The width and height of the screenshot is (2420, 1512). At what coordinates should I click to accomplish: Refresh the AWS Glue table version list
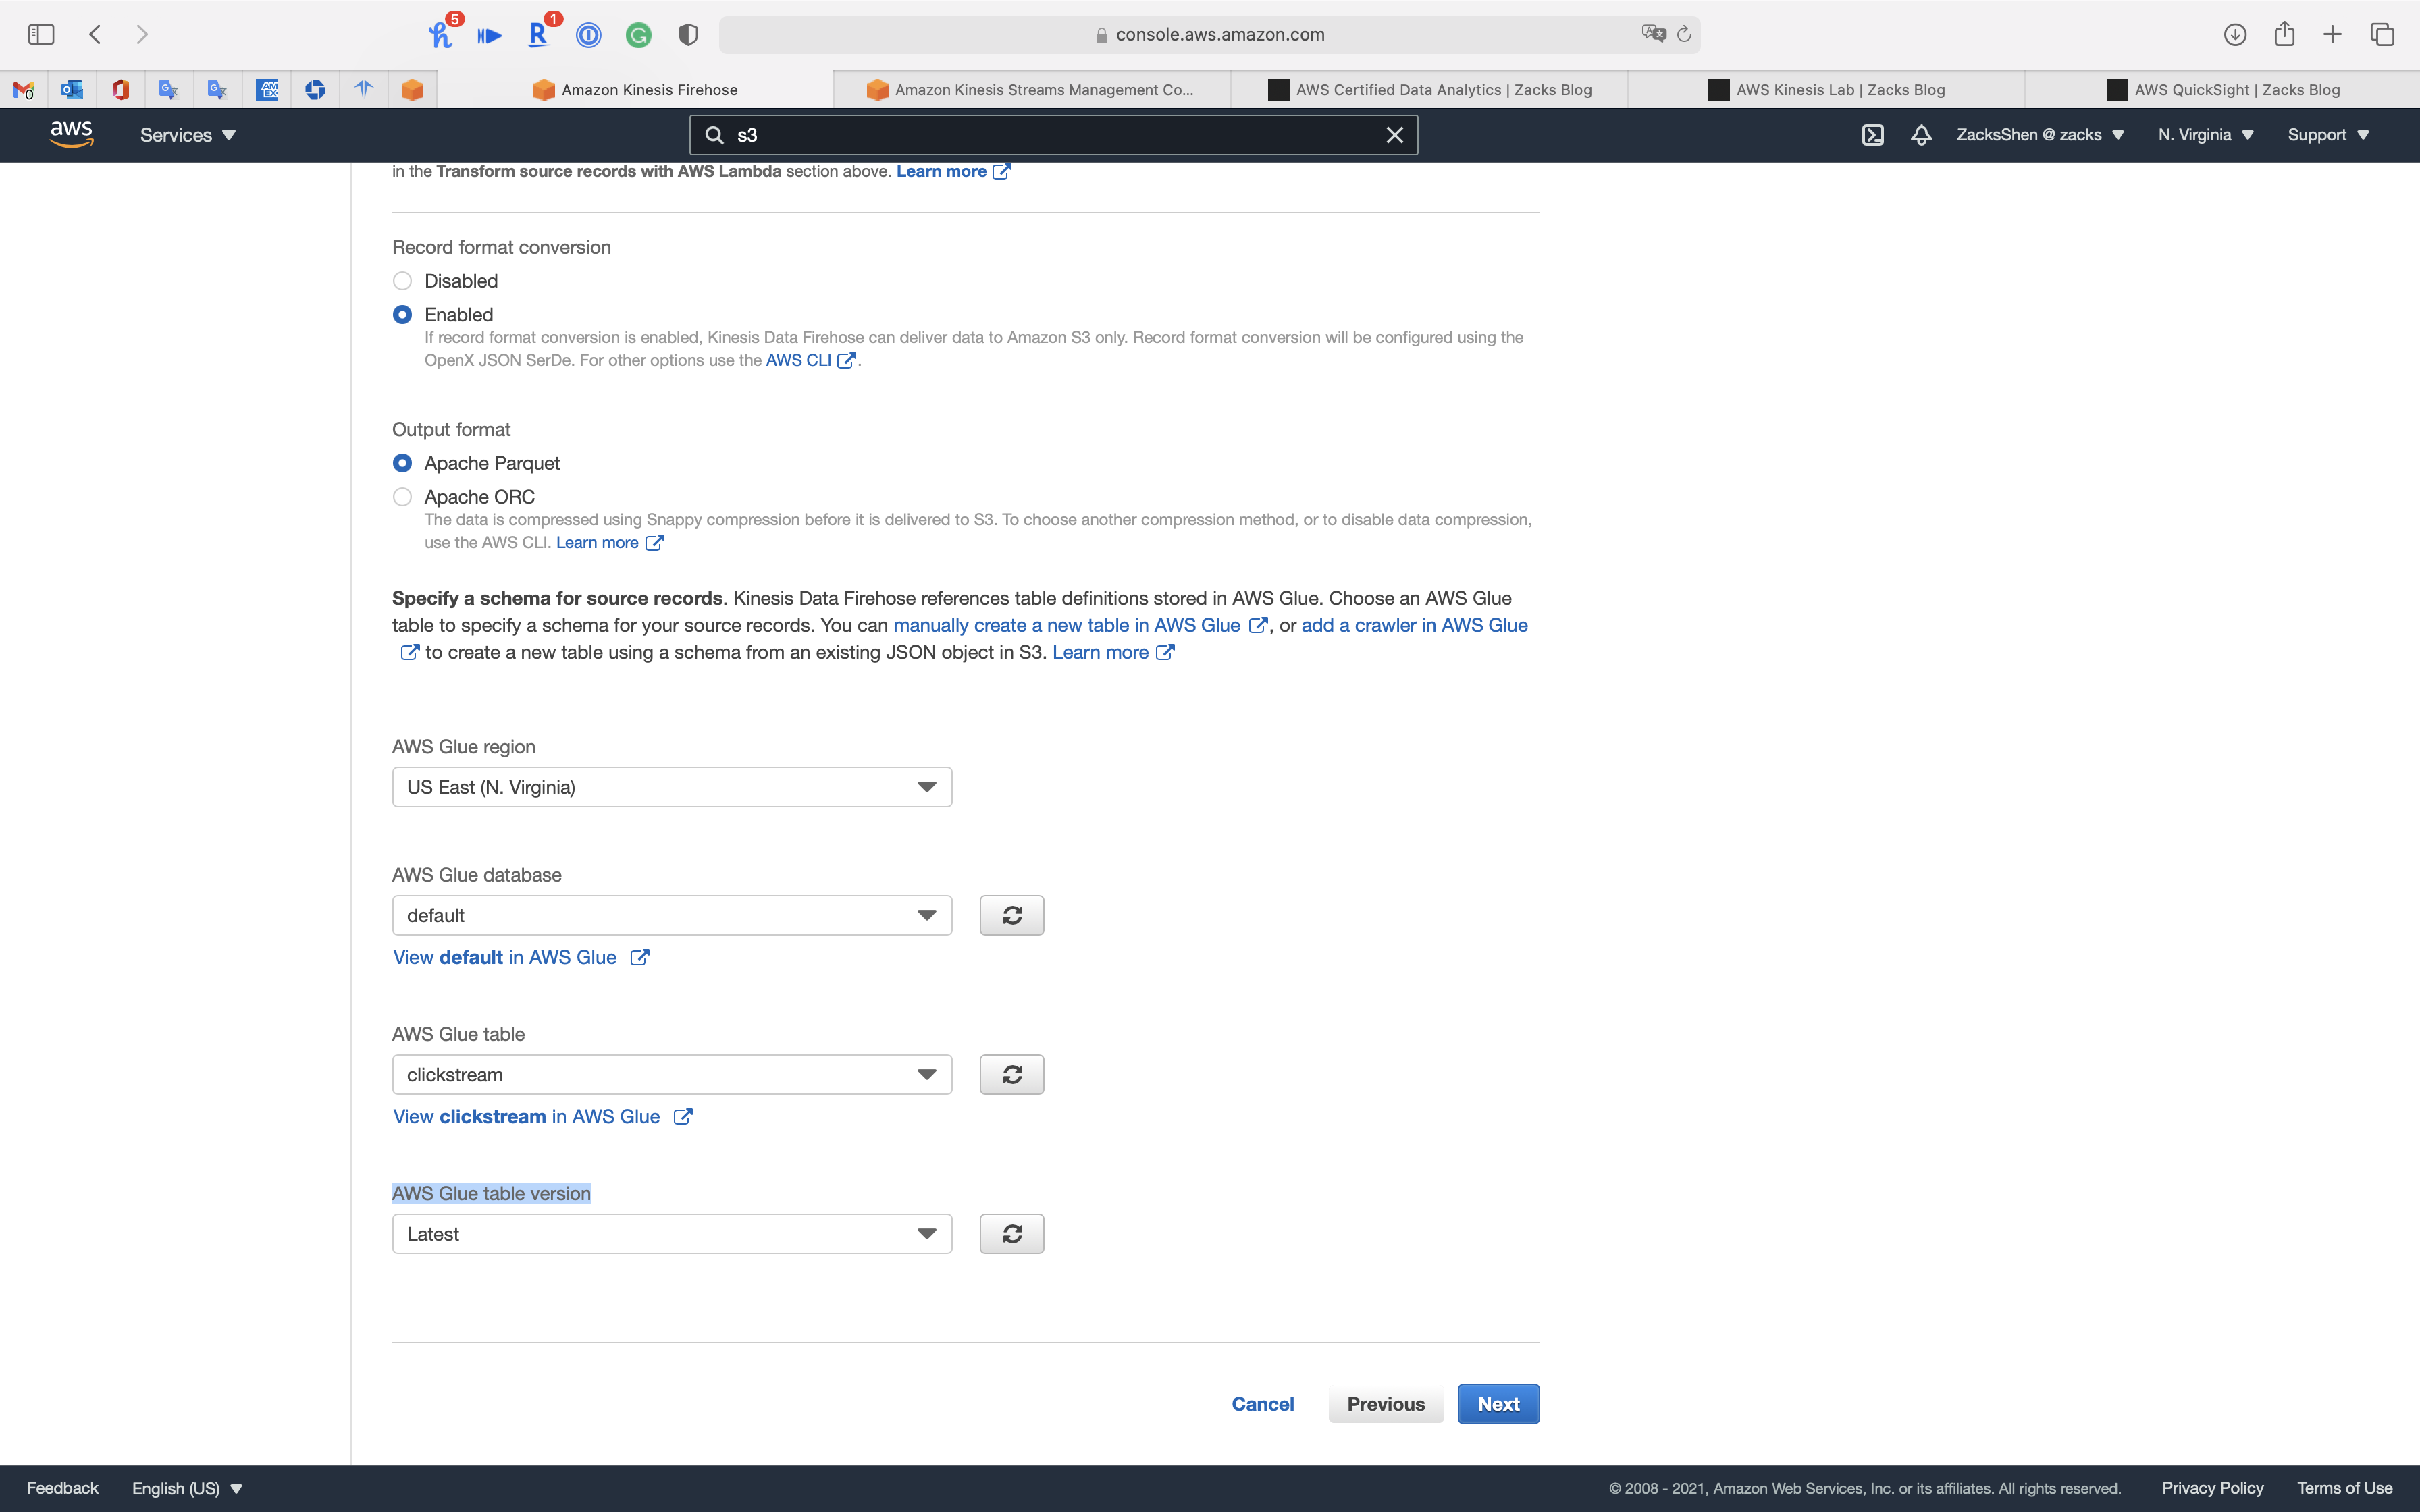tap(1011, 1233)
